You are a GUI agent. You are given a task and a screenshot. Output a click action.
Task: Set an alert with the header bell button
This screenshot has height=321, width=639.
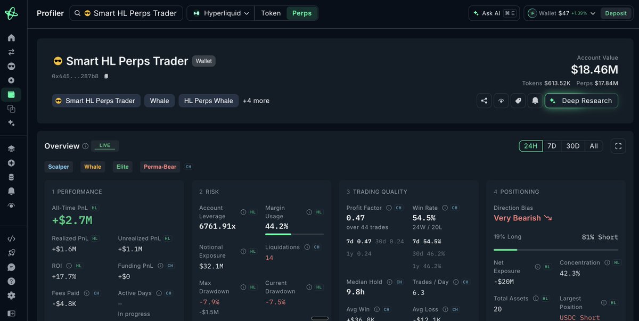pyautogui.click(x=535, y=101)
